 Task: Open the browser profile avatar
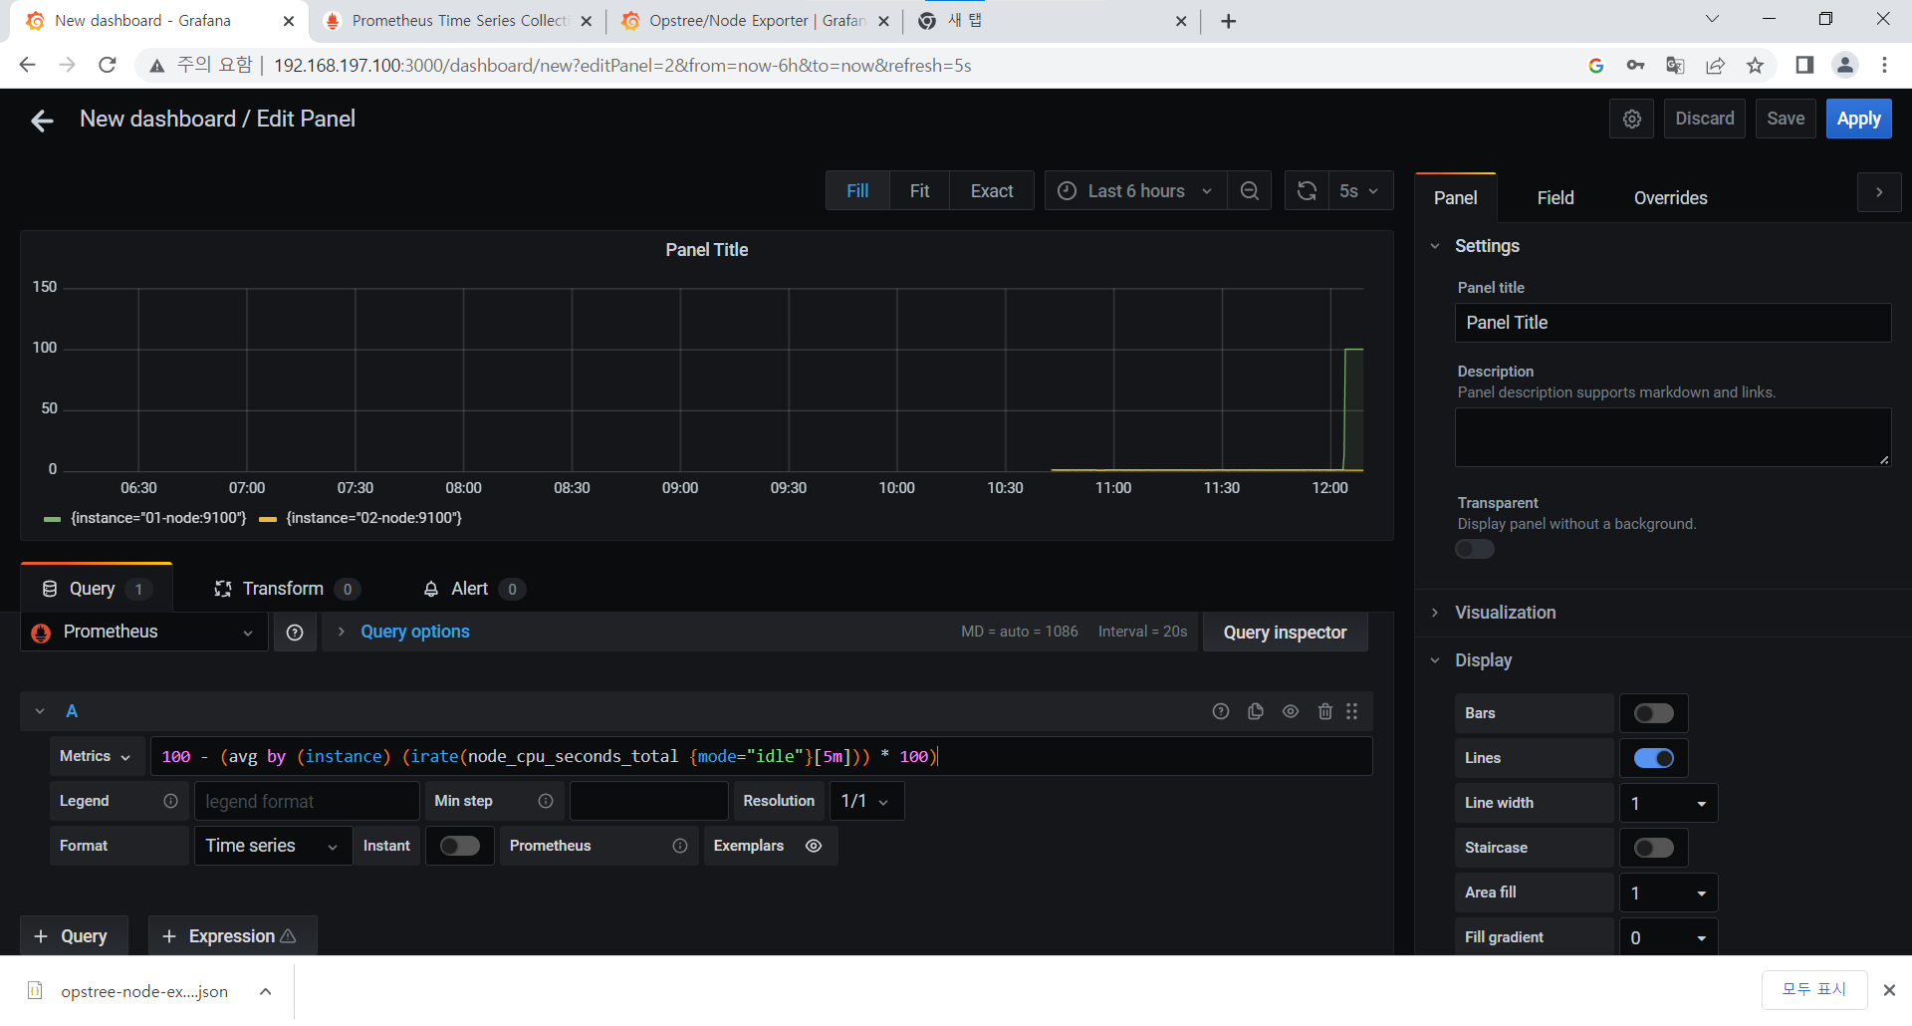(1845, 65)
